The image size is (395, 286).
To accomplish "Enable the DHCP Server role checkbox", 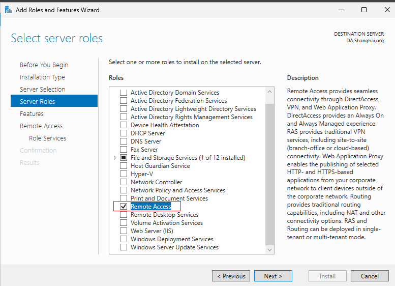I will pyautogui.click(x=124, y=133).
